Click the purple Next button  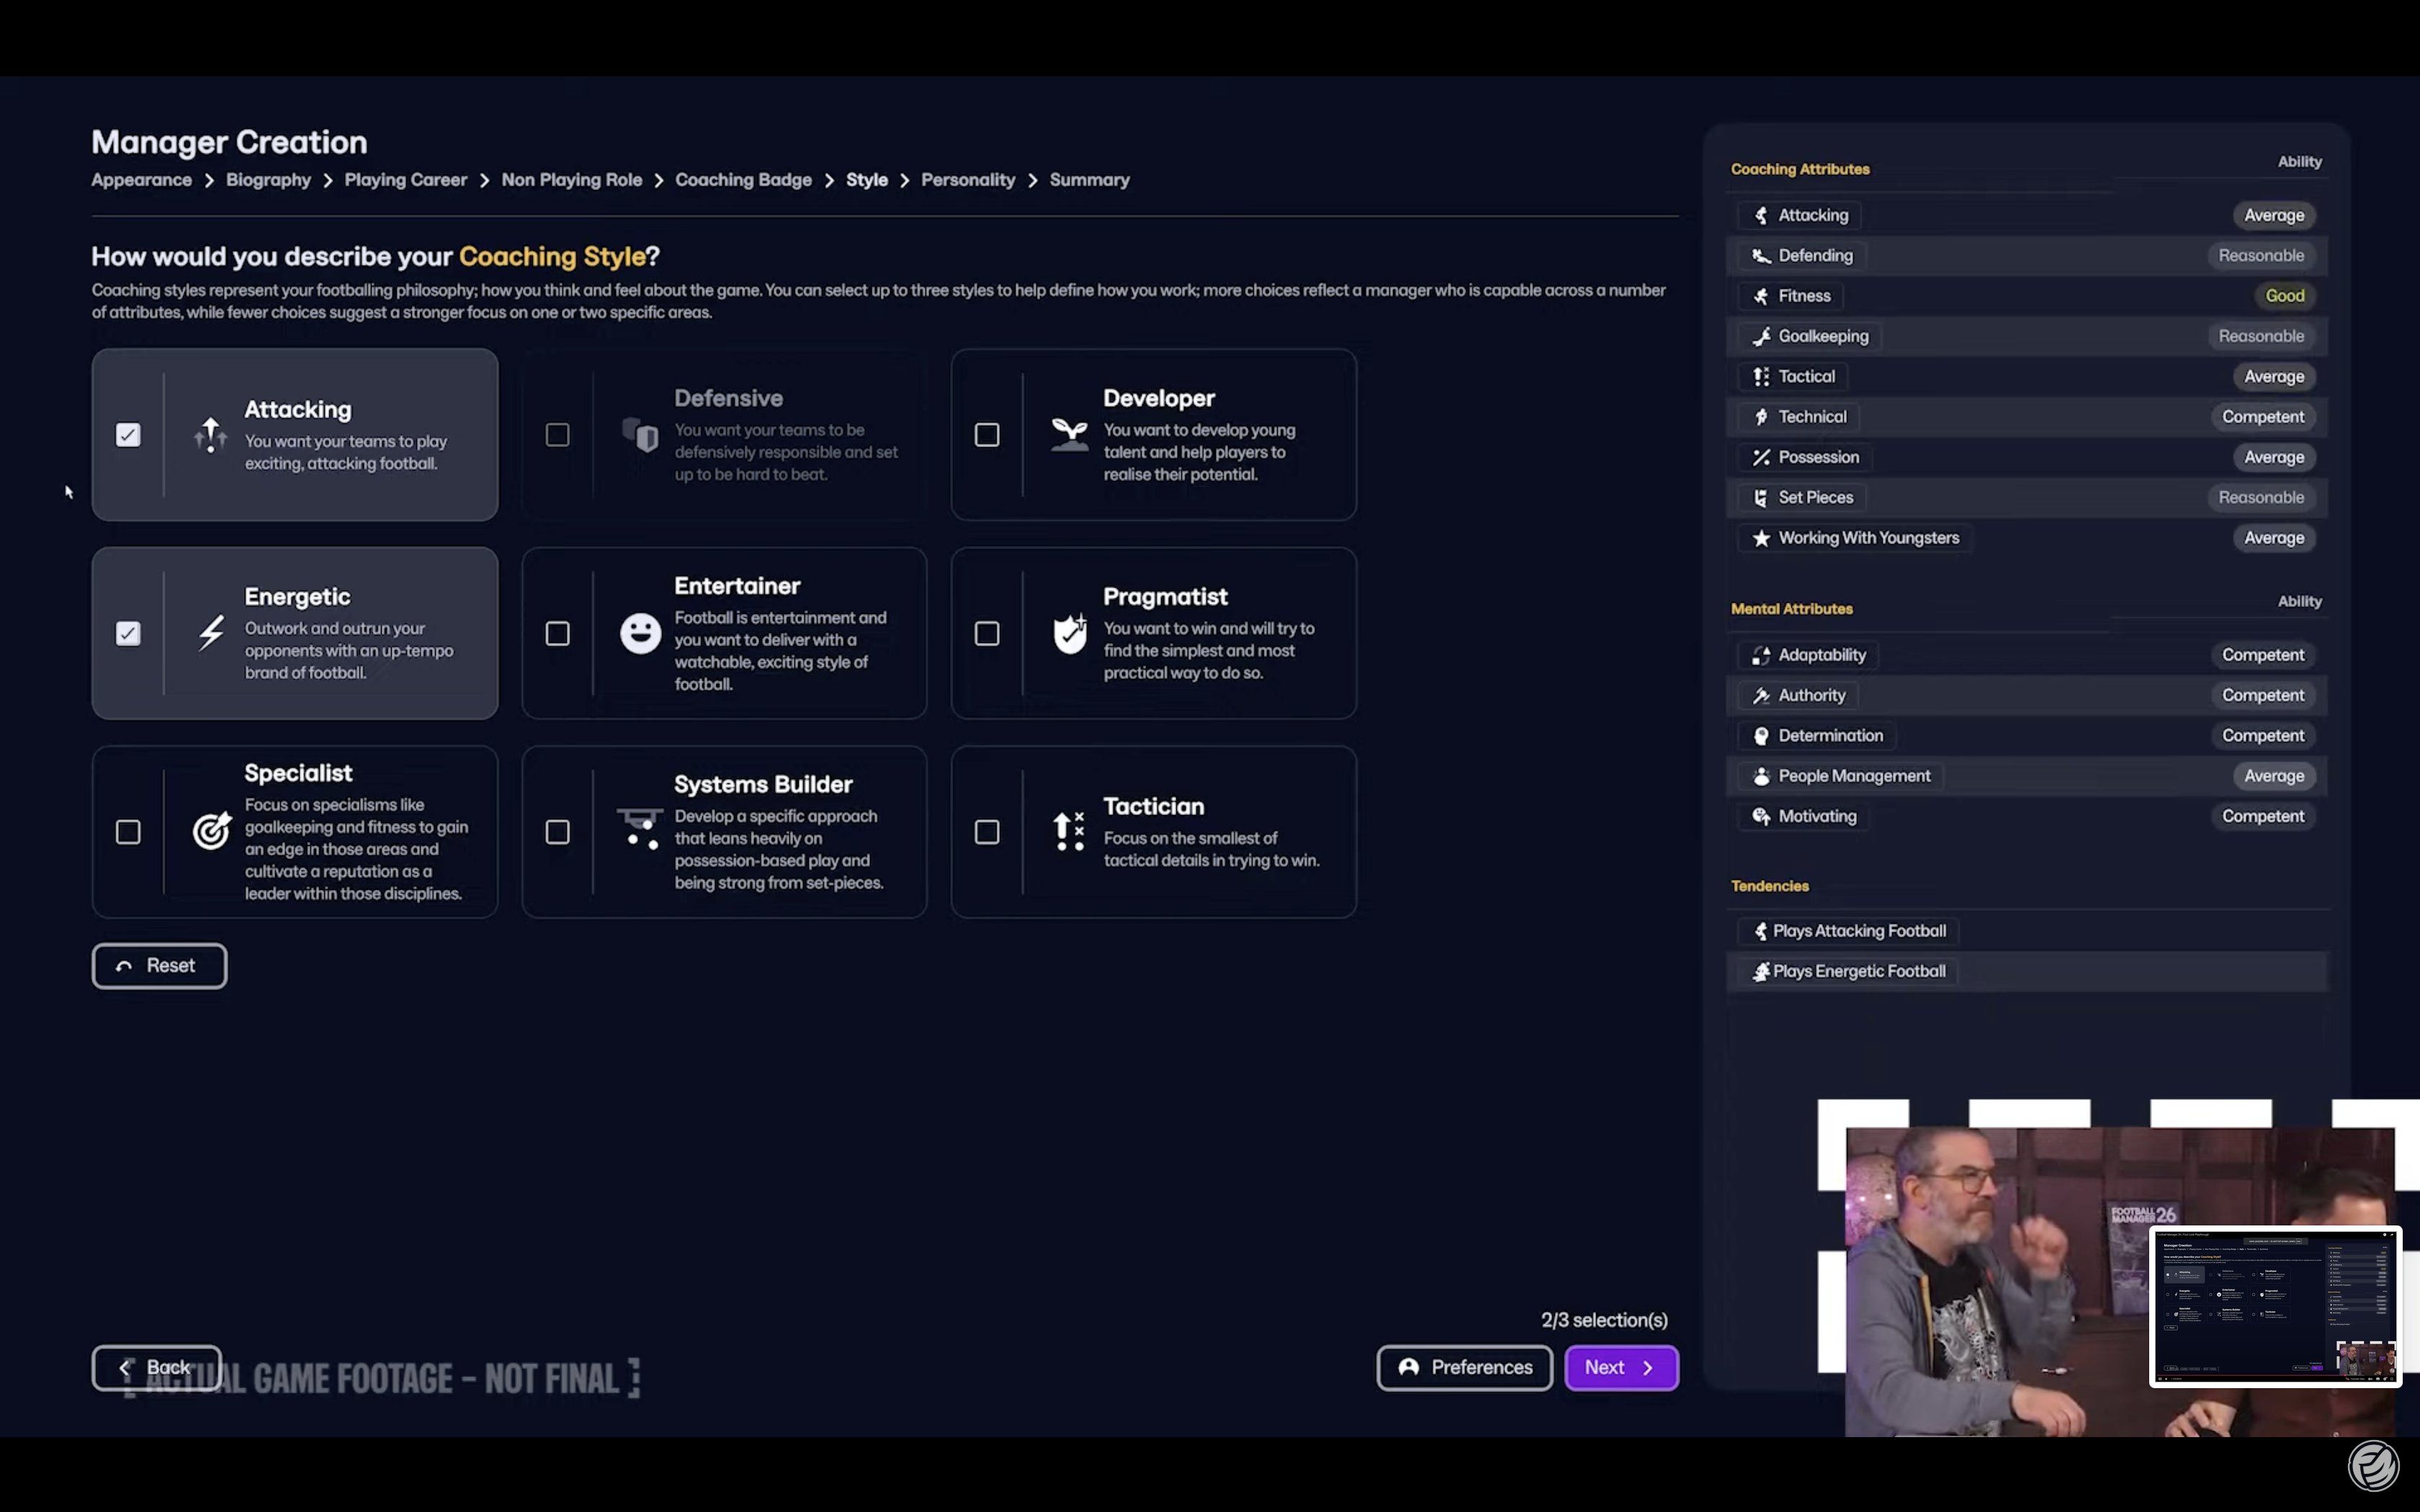[1620, 1367]
